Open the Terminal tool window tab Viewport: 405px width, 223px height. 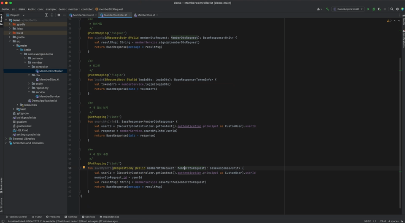tap(70, 217)
